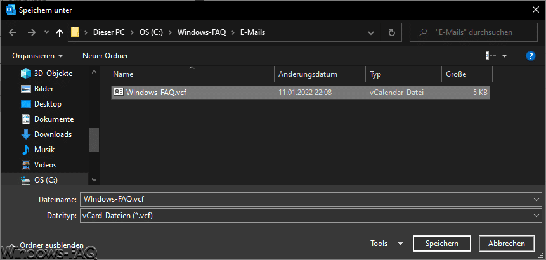Click navigation pane scrollbar up arrow
This screenshot has width=546, height=260.
pos(94,72)
